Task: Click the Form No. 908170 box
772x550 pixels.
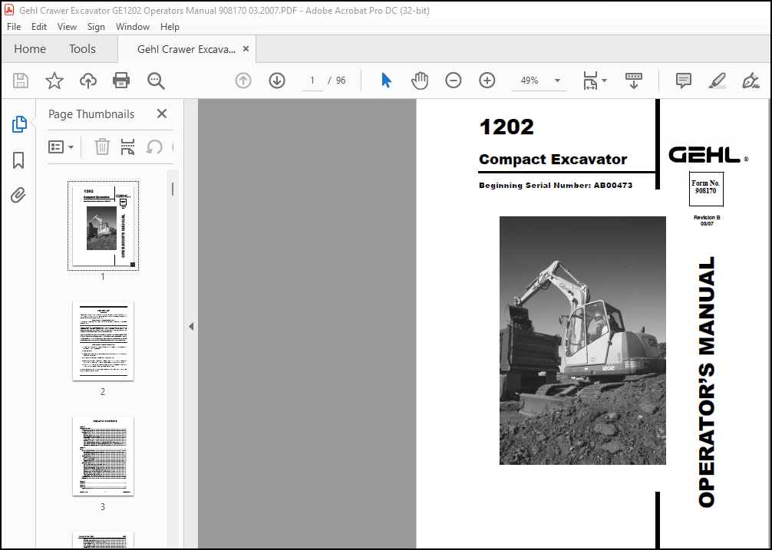Action: (705, 189)
